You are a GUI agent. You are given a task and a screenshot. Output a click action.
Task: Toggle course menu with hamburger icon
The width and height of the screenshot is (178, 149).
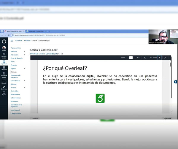12,41
